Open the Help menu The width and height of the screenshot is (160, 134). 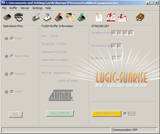[48, 8]
